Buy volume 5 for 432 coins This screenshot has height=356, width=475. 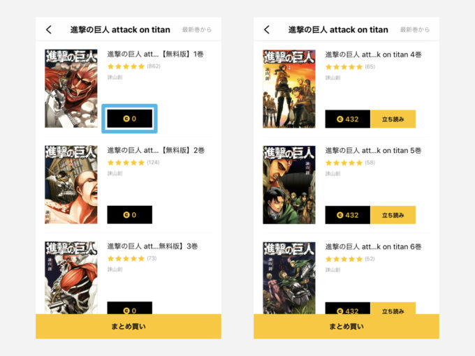[347, 215]
